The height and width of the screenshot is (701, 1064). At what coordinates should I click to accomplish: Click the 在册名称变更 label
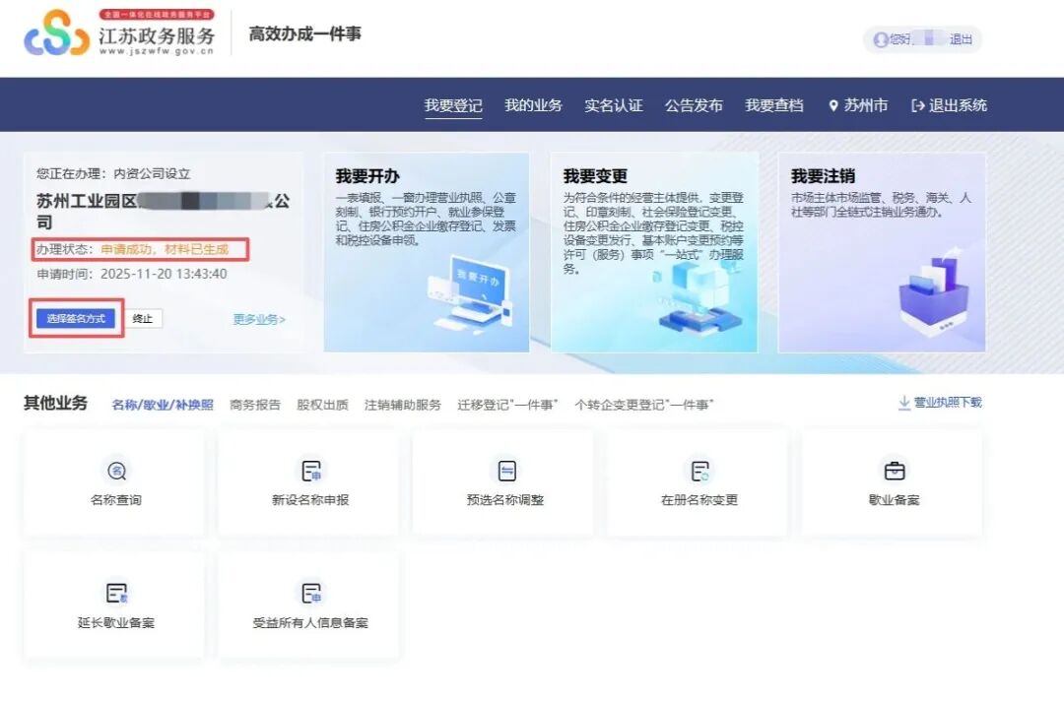[699, 500]
